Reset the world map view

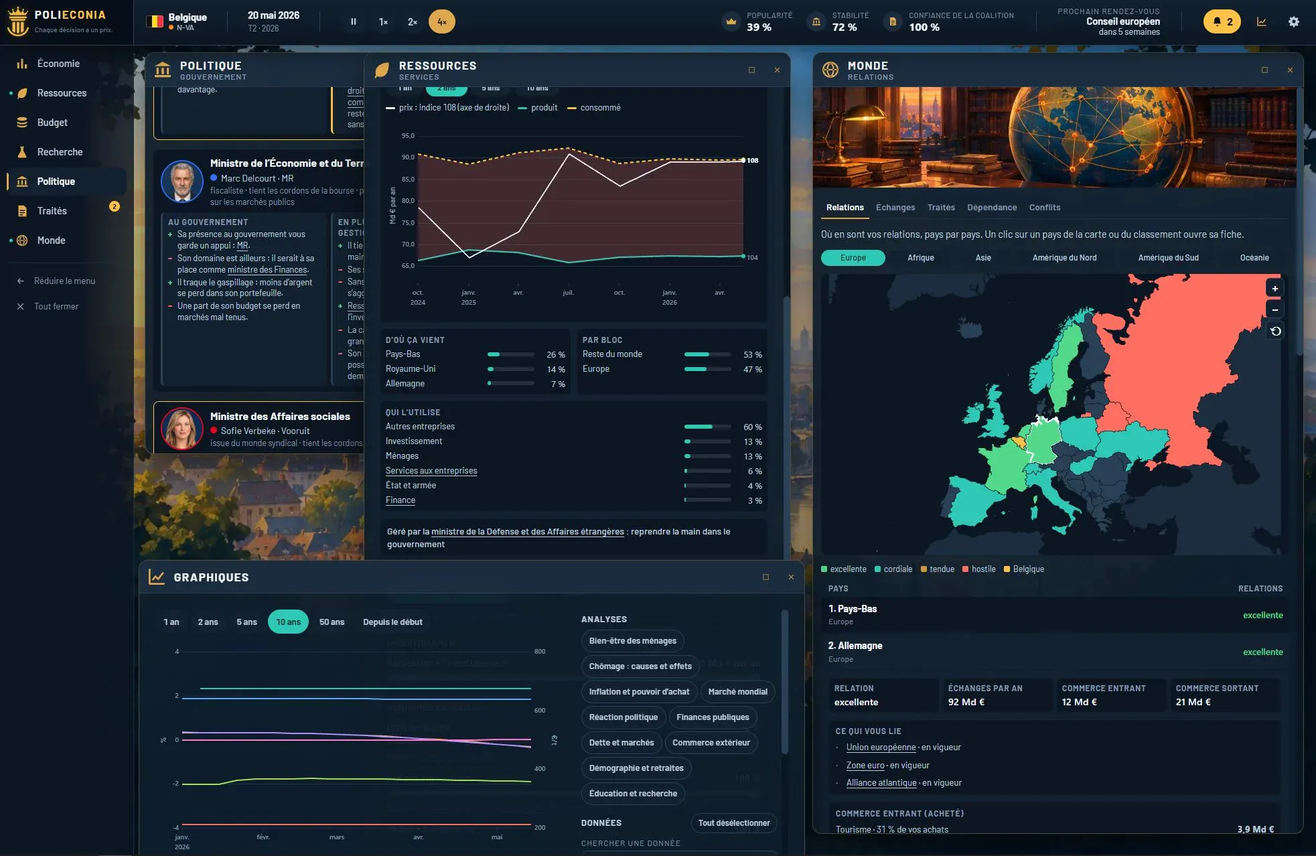(1275, 332)
